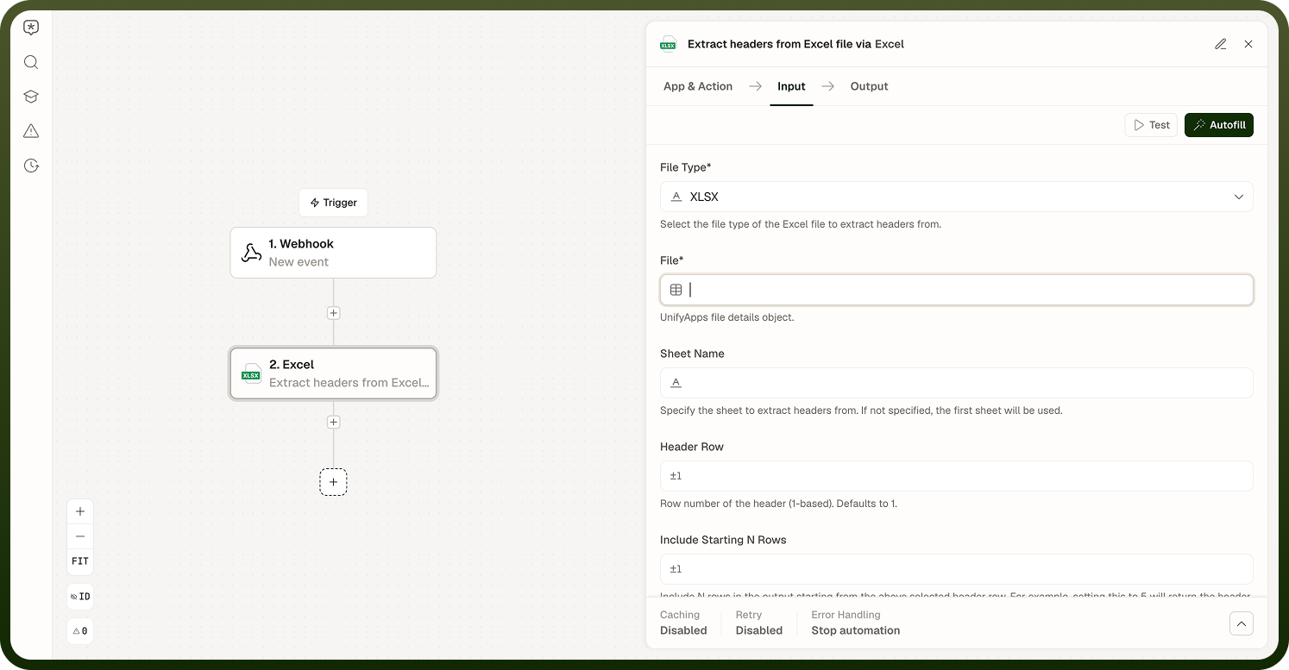Add step between Webhook and Excel

tap(334, 313)
